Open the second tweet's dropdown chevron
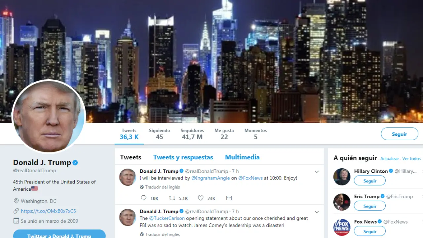 tap(317, 212)
